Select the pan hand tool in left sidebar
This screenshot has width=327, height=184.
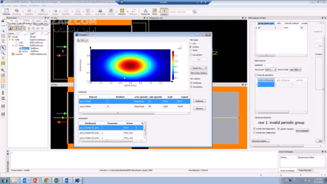coord(3,58)
